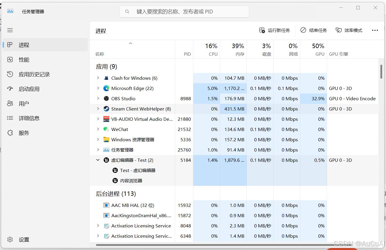This screenshot has height=250, width=386.
Task: Open the hamburger navigation menu
Action: pyautogui.click(x=10, y=30)
